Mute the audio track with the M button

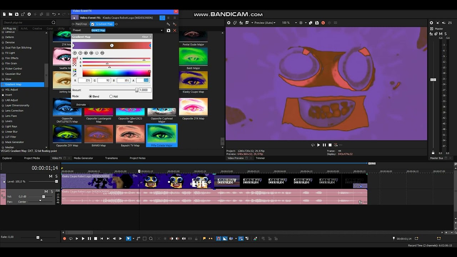click(46, 192)
